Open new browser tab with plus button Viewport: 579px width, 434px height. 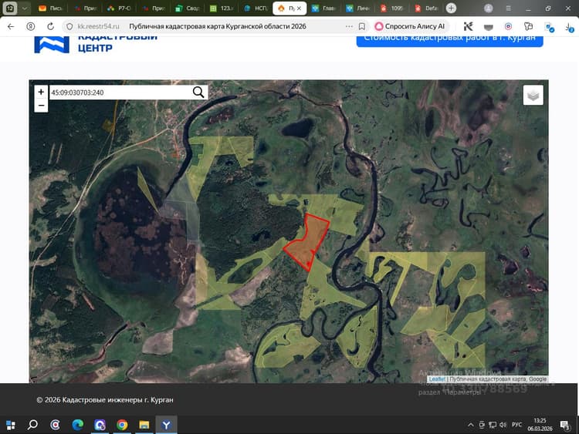click(x=451, y=8)
